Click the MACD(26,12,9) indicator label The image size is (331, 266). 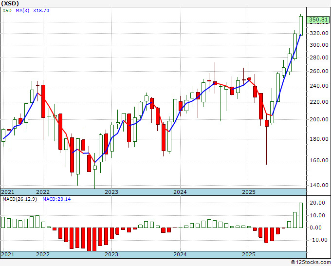pos(19,199)
